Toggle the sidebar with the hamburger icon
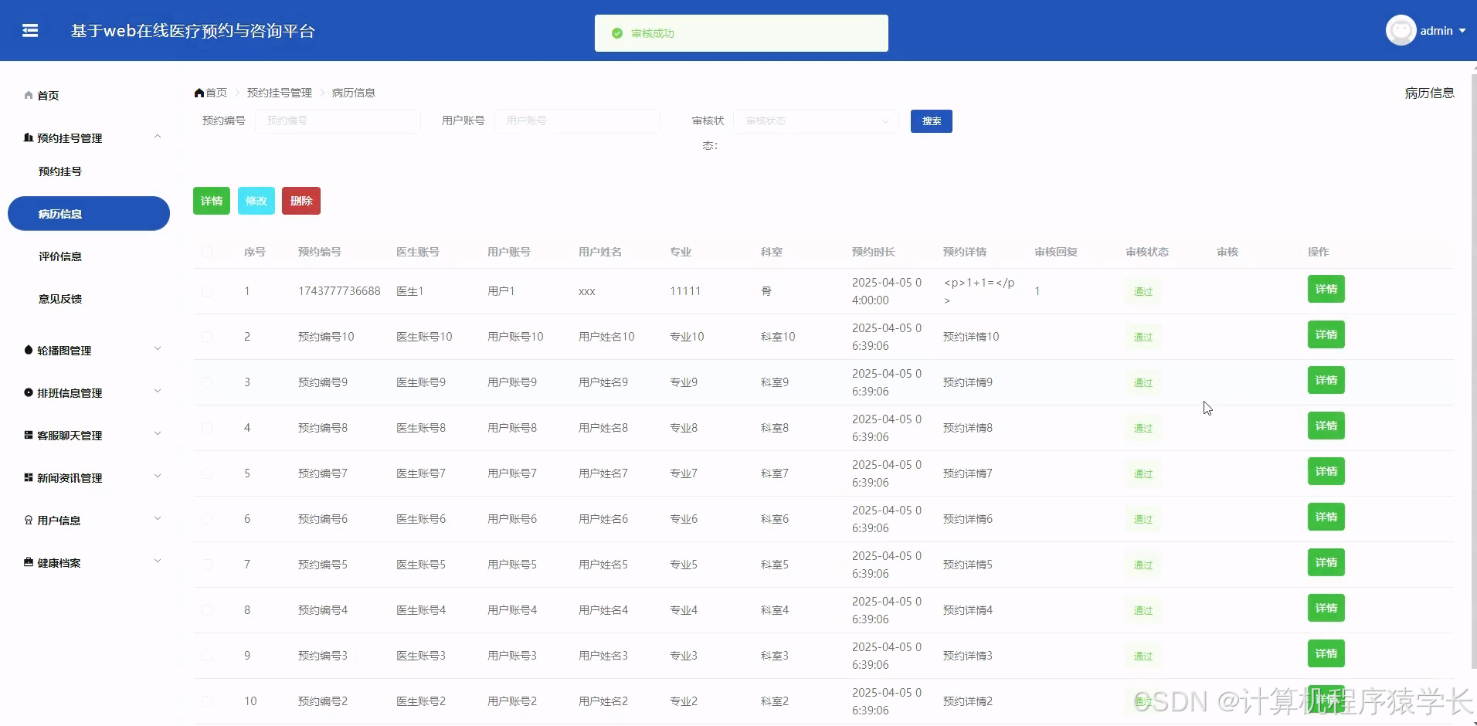The image size is (1477, 726). 30,30
